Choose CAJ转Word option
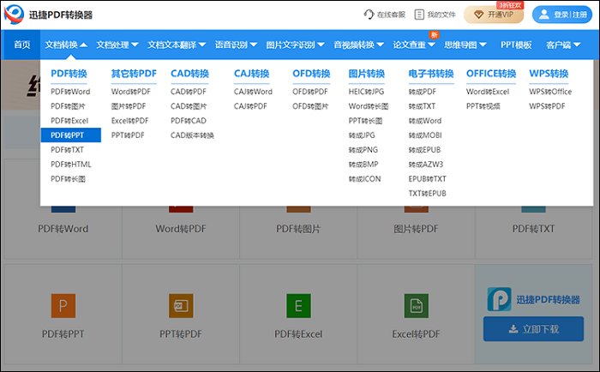 click(x=254, y=92)
